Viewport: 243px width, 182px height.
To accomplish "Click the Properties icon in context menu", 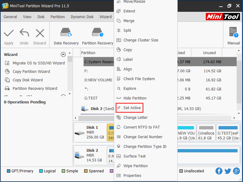I will (119, 175).
